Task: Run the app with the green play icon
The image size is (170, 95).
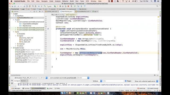Action: tap(55, 6)
